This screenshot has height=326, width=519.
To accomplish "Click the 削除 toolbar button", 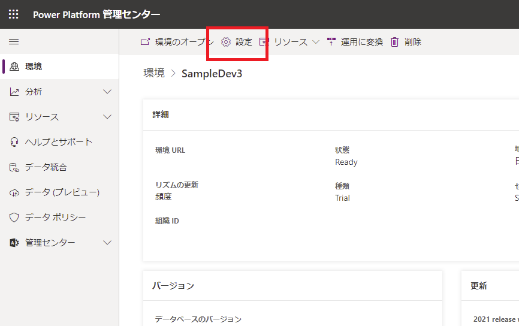I will pos(406,42).
